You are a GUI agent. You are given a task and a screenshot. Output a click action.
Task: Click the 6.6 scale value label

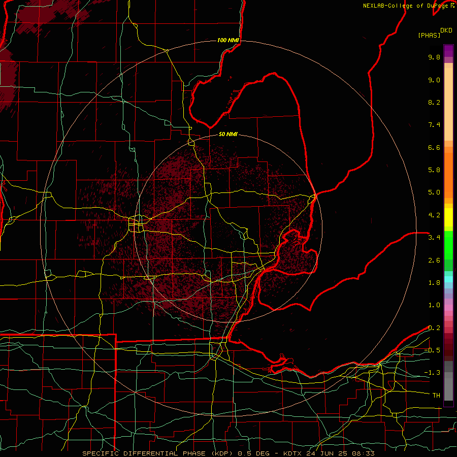click(x=434, y=147)
